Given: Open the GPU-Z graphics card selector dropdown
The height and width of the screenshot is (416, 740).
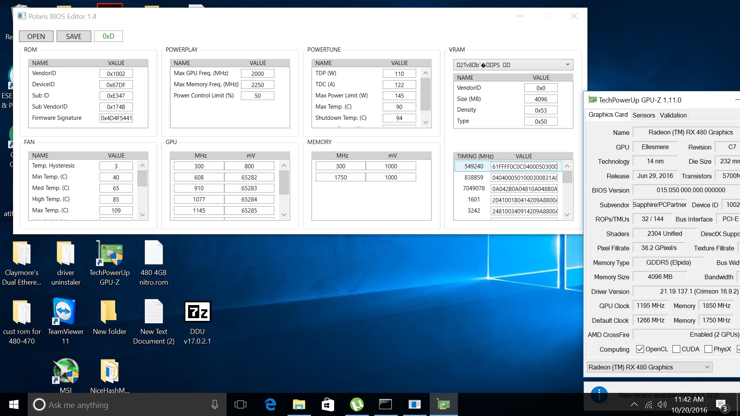Looking at the screenshot, I should click(x=649, y=367).
